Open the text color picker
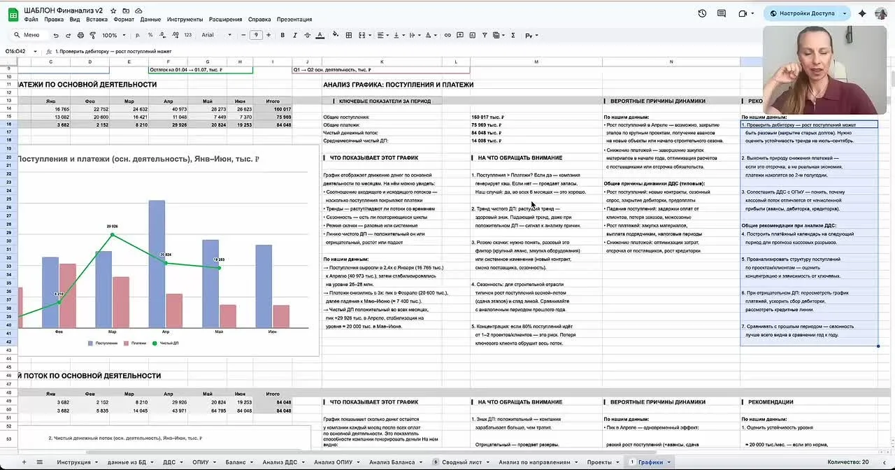This screenshot has width=895, height=470. (x=320, y=35)
